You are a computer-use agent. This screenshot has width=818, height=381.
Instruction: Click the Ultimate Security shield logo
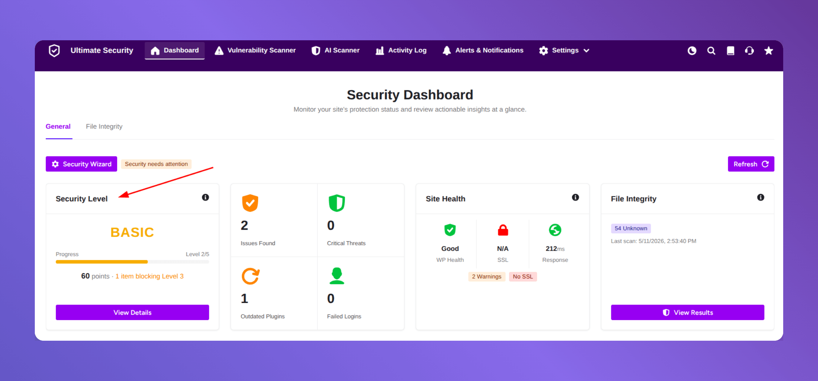pyautogui.click(x=54, y=50)
